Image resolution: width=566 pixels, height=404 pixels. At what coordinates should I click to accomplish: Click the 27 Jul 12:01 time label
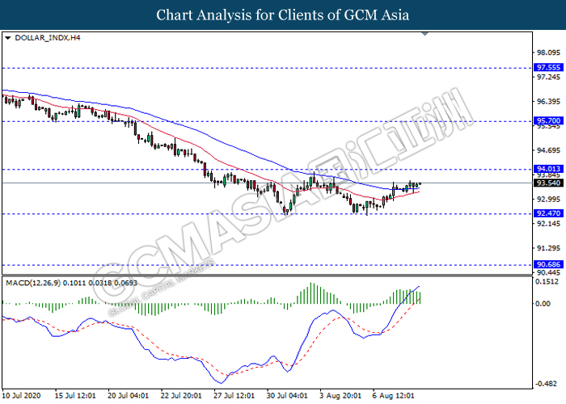tap(234, 396)
